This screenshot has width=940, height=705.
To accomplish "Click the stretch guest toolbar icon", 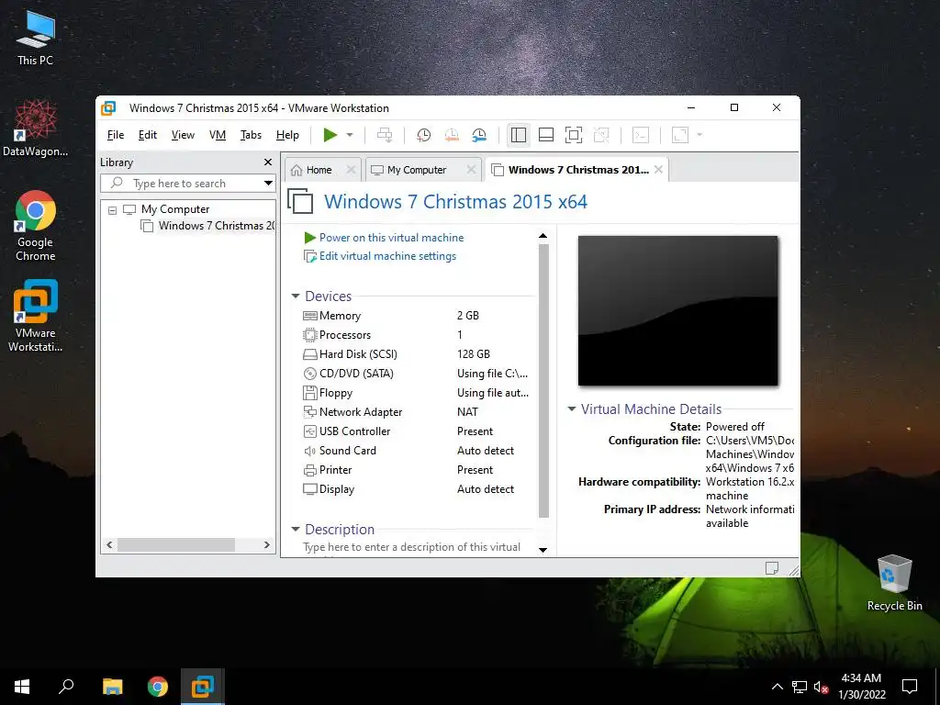I will [x=680, y=135].
